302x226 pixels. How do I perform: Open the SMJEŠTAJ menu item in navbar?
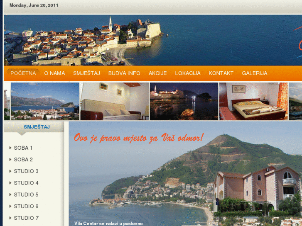86,73
